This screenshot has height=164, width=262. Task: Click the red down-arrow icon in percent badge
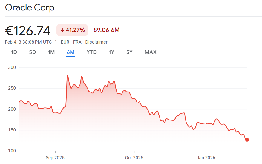tap(62, 30)
